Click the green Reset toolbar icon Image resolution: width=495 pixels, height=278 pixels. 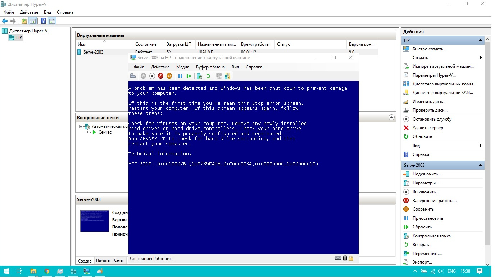[189, 76]
